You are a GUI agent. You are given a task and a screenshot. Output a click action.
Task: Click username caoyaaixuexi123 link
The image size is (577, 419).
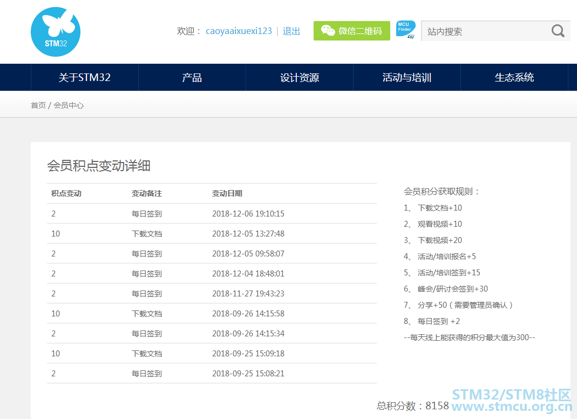tap(239, 31)
